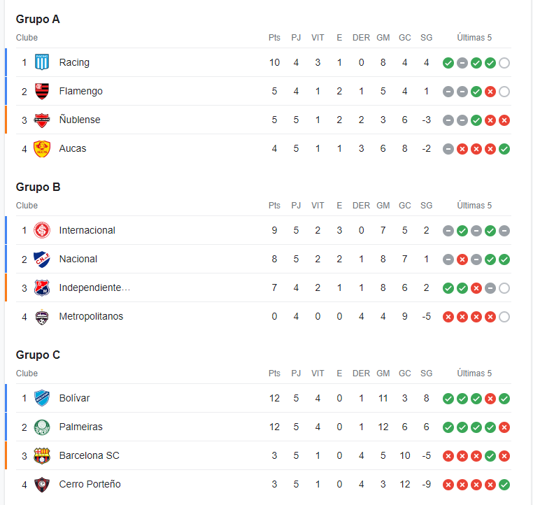The width and height of the screenshot is (533, 505).
Task: Select Bolívar's red loss indicator
Action: click(x=490, y=399)
